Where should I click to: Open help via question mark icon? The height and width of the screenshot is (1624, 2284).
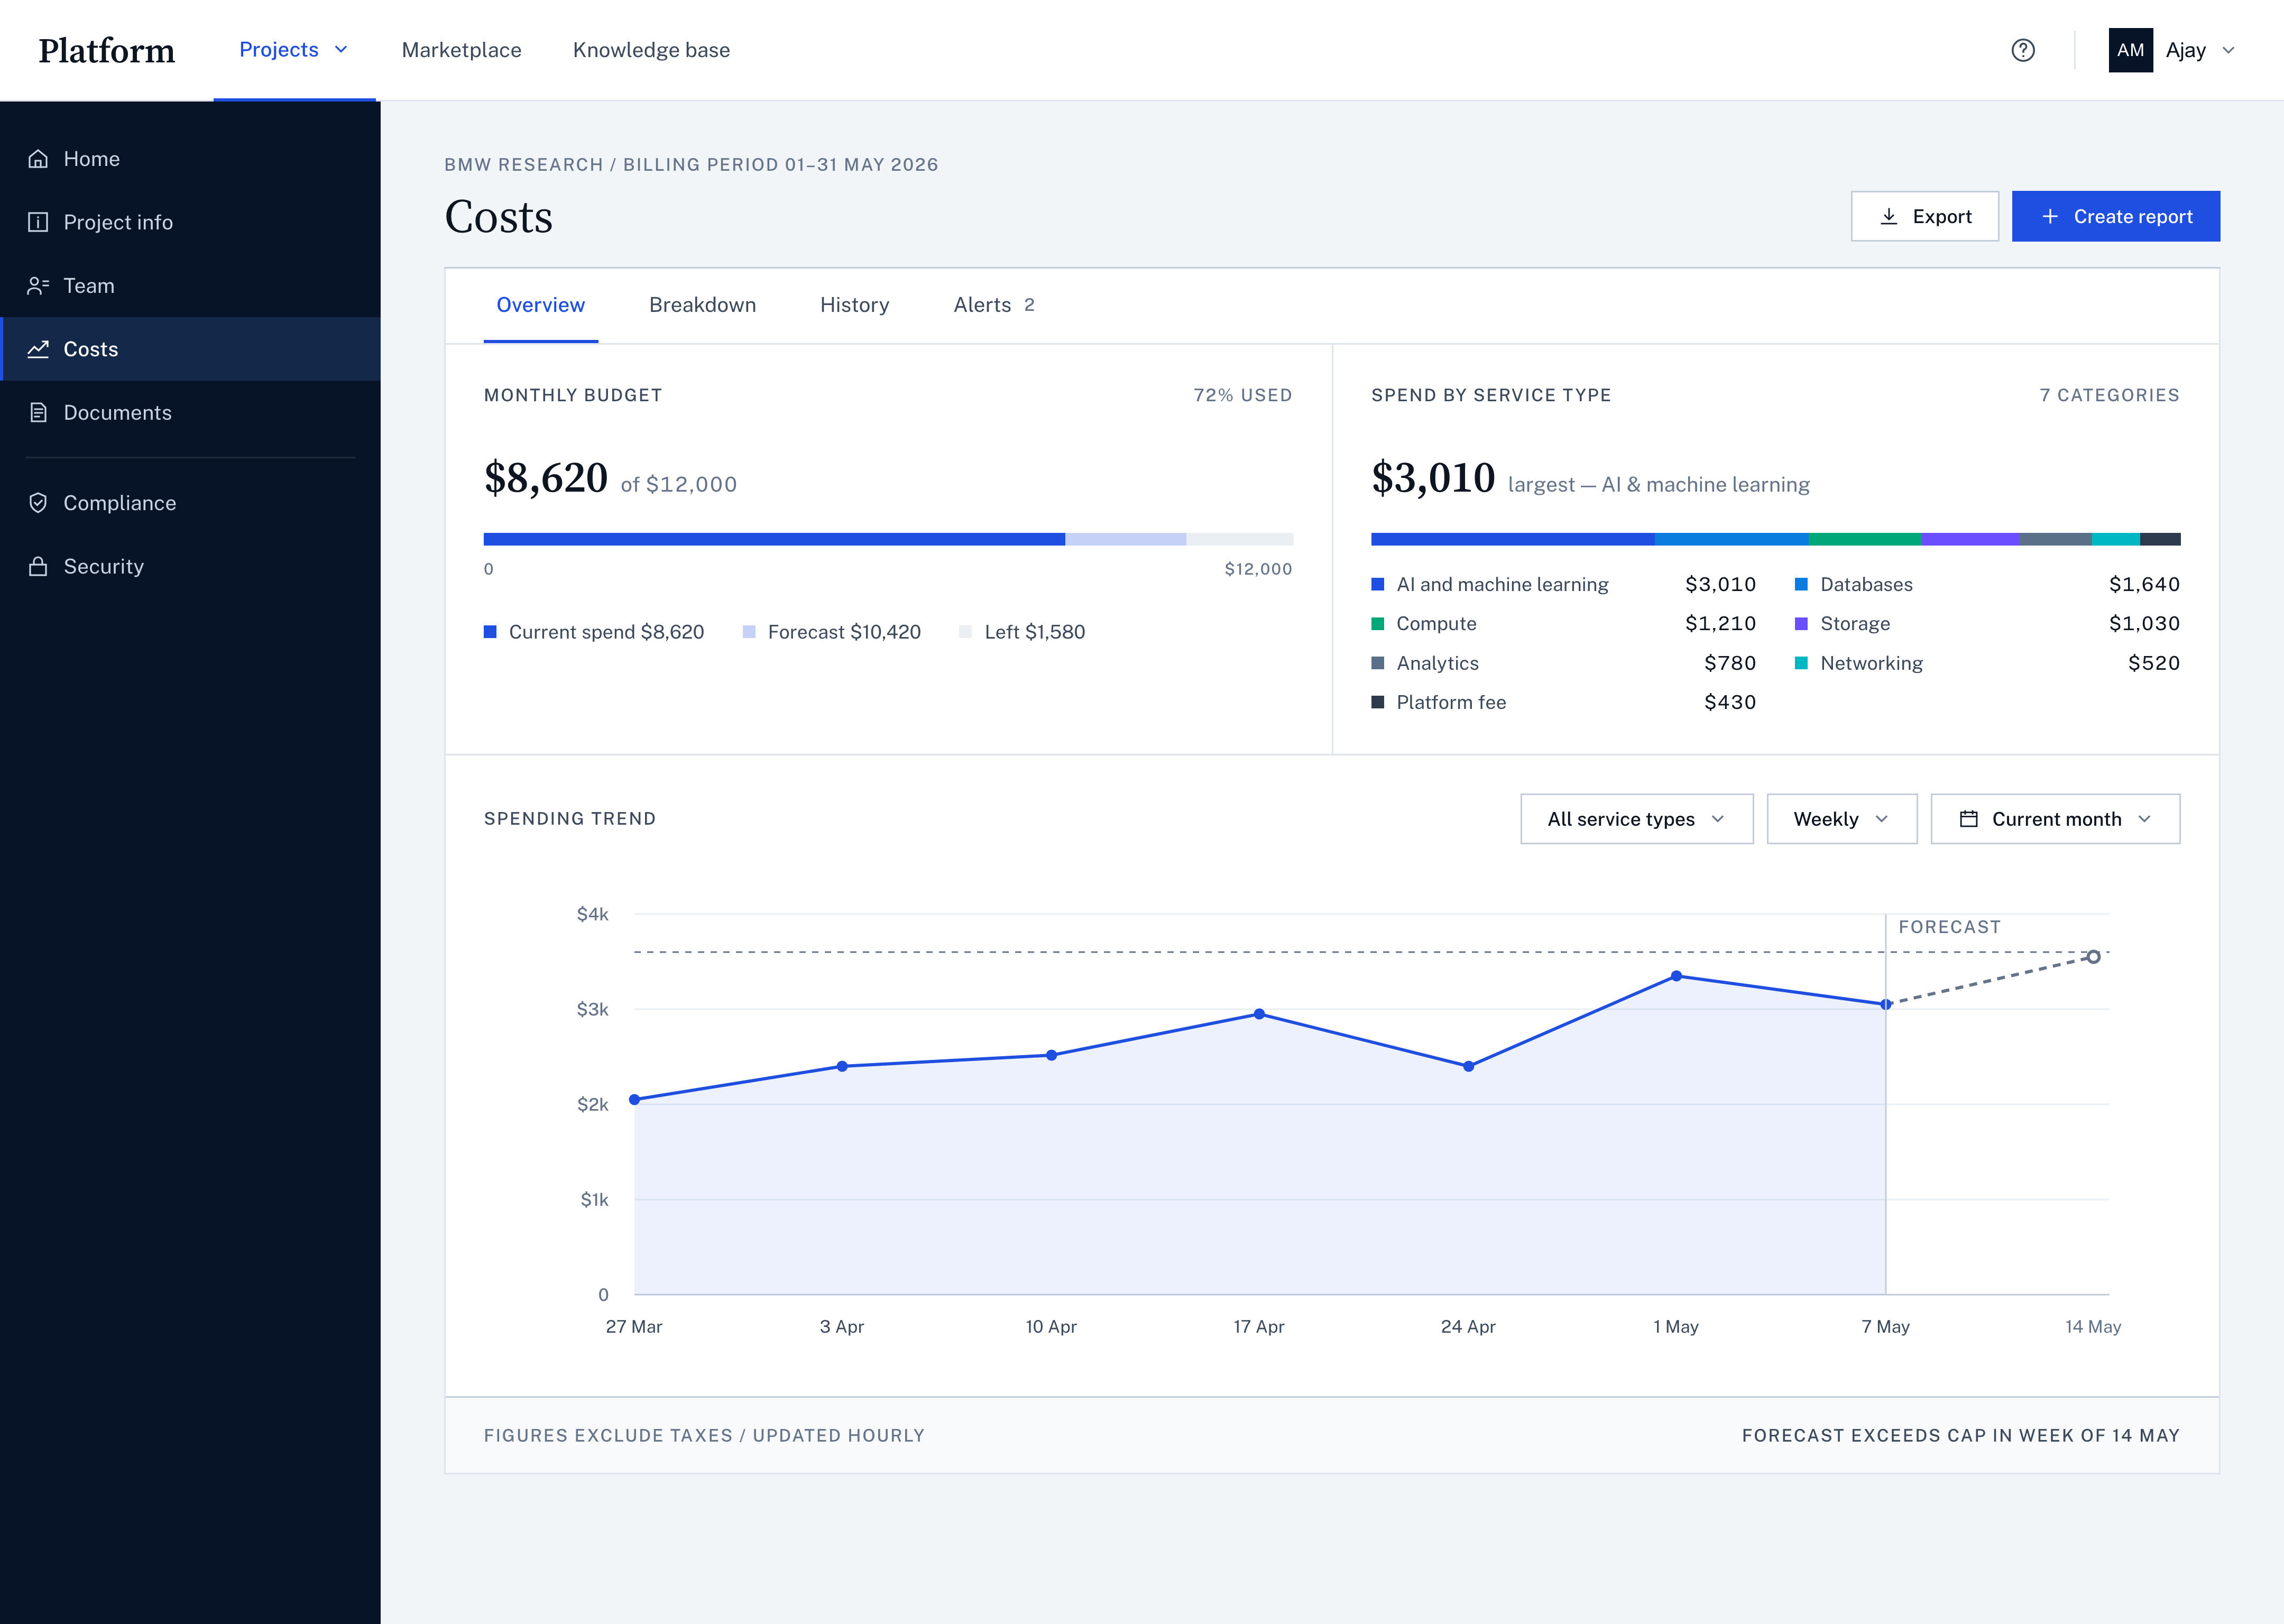pyautogui.click(x=2023, y=50)
